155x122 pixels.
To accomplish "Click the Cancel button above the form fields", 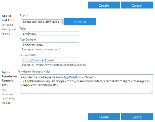I will click(137, 5).
